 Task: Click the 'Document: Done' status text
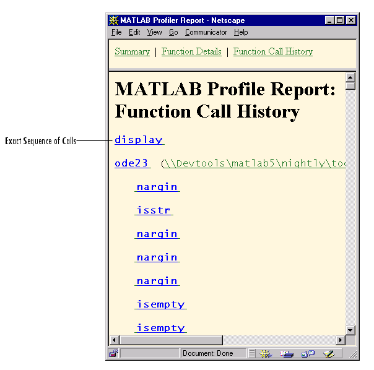click(x=208, y=353)
